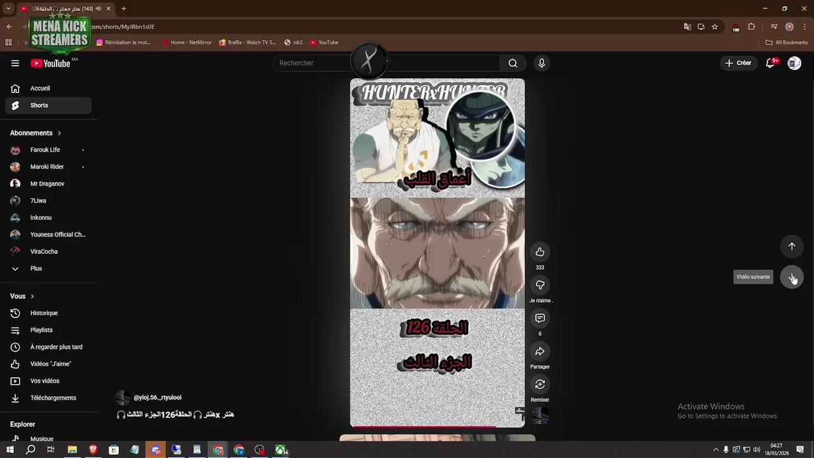The image size is (814, 458).
Task: Expand Plus to show more subscriptions
Action: 48,268
